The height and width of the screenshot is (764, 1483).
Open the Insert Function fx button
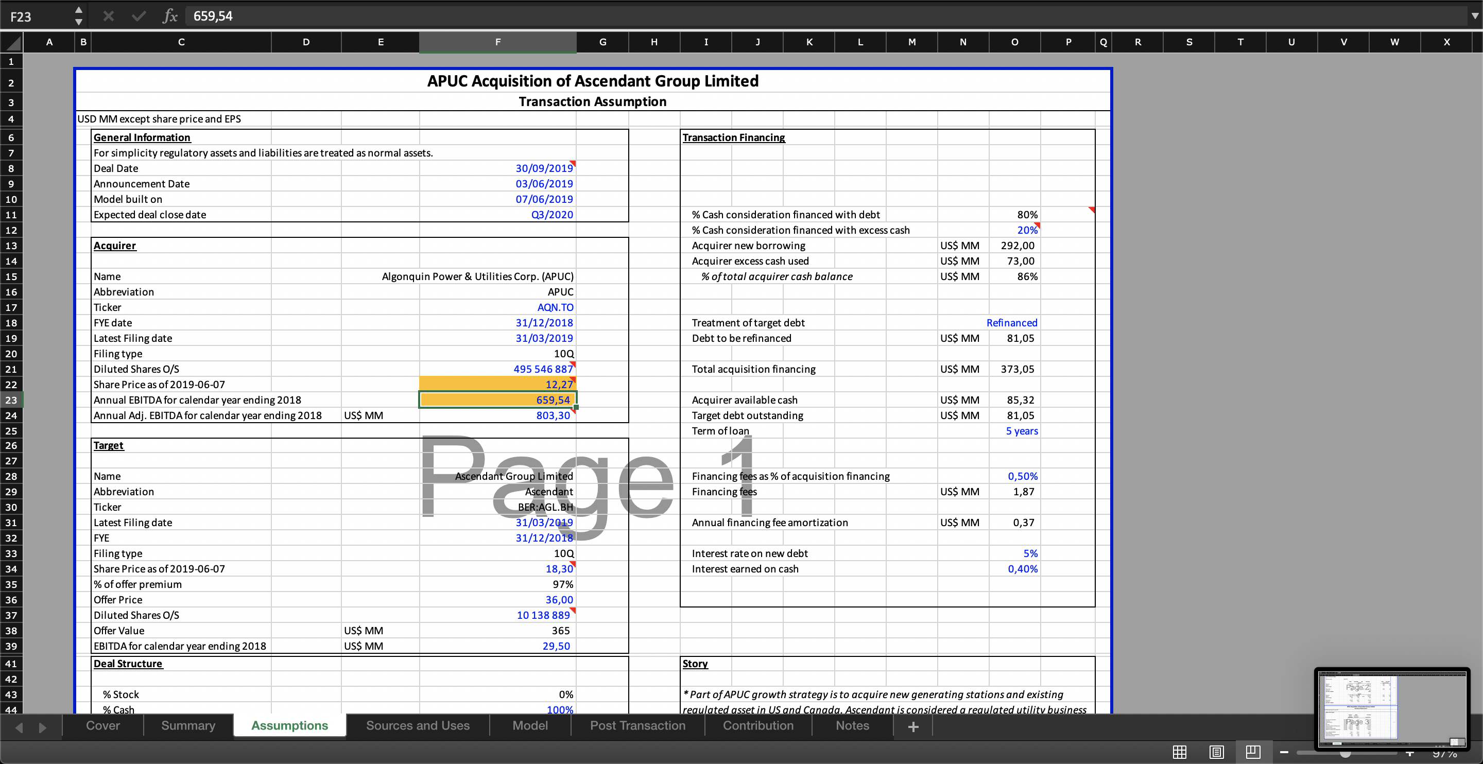[x=170, y=16]
